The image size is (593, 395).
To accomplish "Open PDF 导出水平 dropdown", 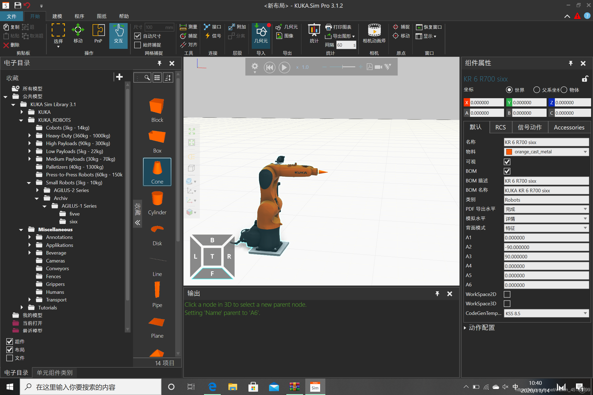I will [x=546, y=209].
